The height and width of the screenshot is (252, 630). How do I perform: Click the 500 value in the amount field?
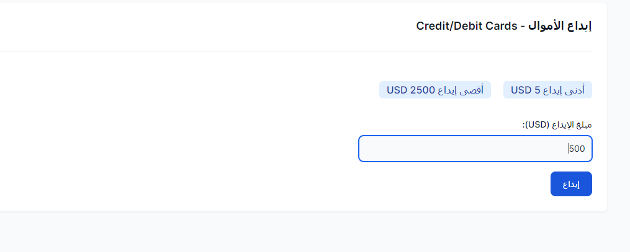577,149
